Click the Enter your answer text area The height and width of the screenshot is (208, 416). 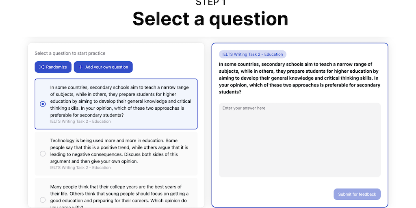coord(299,140)
